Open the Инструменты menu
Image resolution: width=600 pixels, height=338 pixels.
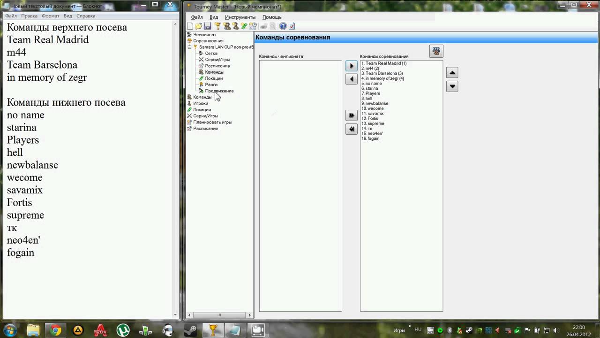tap(240, 17)
